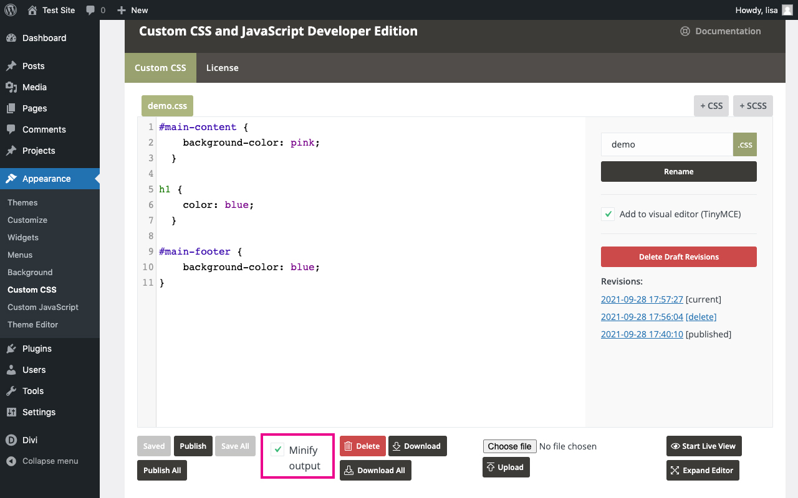This screenshot has width=798, height=498.
Task: Uncheck the Minify output checkbox
Action: coord(278,449)
